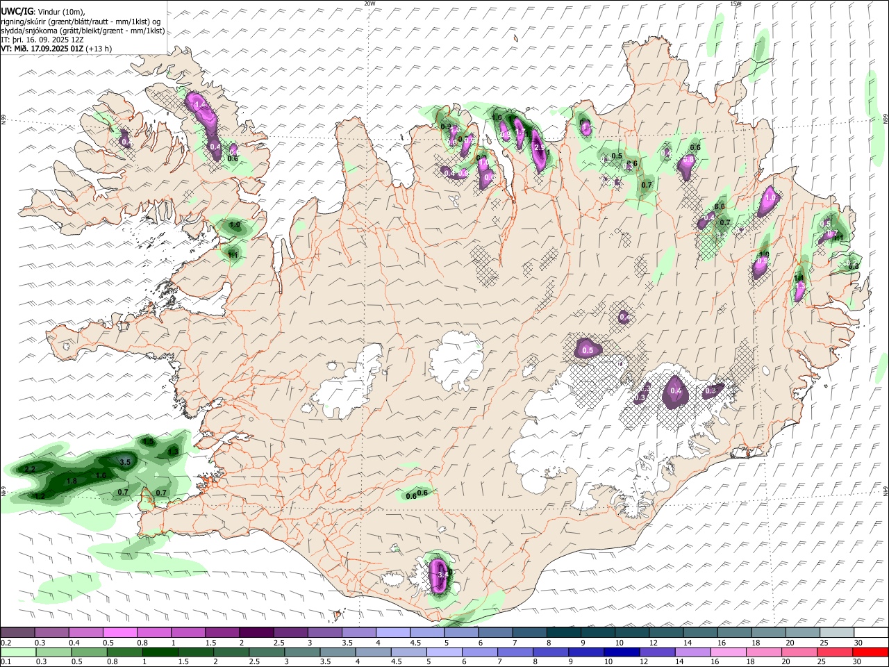Click the 1.8 rain value in southwest sea
The height and width of the screenshot is (667, 889).
click(x=71, y=481)
